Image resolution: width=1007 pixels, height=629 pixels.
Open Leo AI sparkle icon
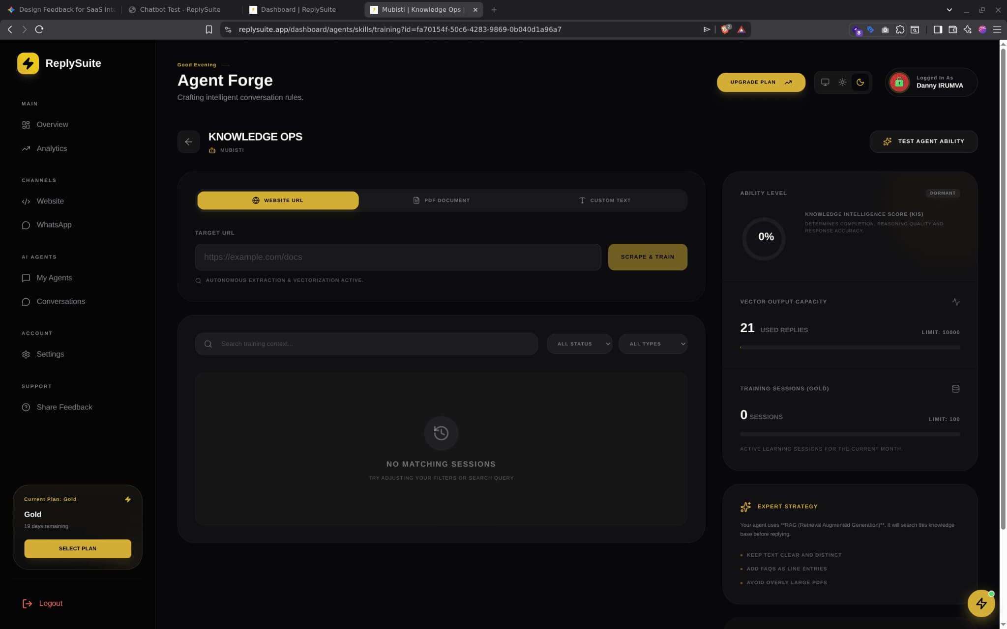click(x=967, y=29)
